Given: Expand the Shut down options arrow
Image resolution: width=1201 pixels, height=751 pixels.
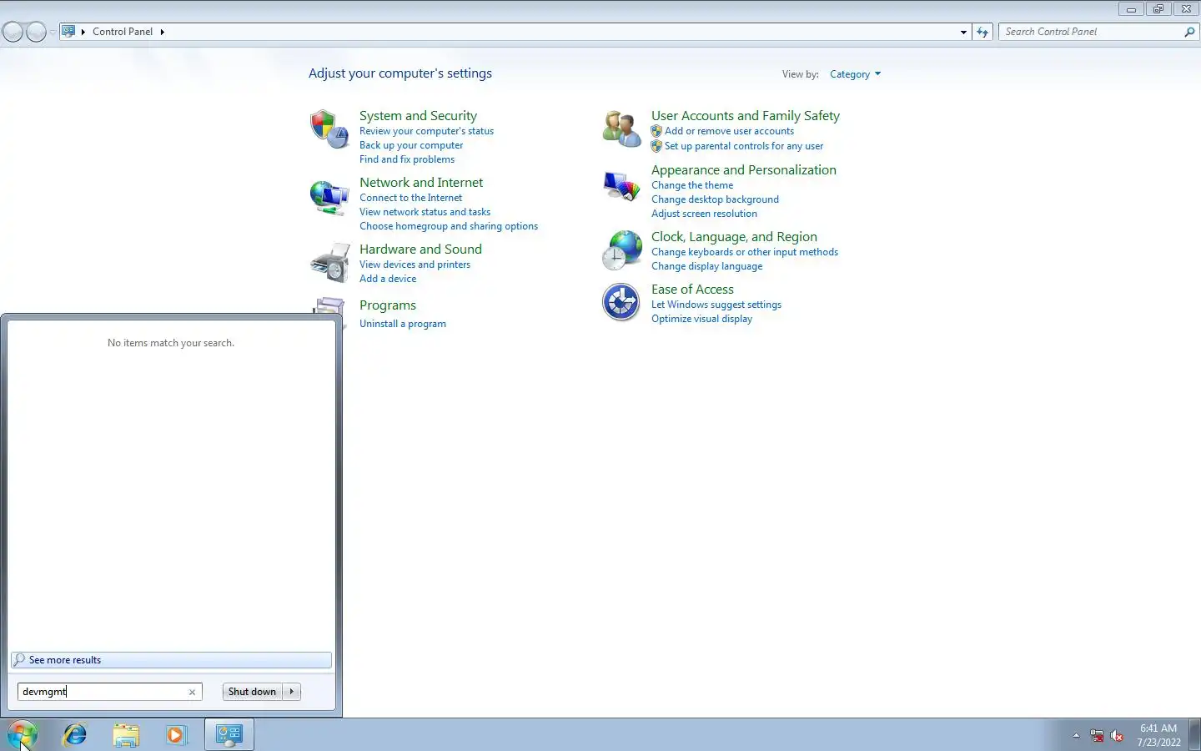Looking at the screenshot, I should click(x=291, y=692).
